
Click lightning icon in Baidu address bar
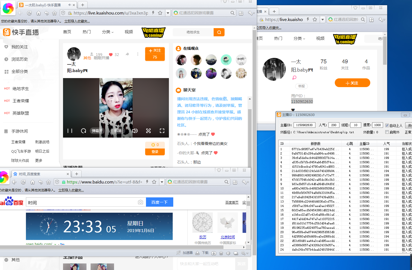pyautogui.click(x=147, y=182)
